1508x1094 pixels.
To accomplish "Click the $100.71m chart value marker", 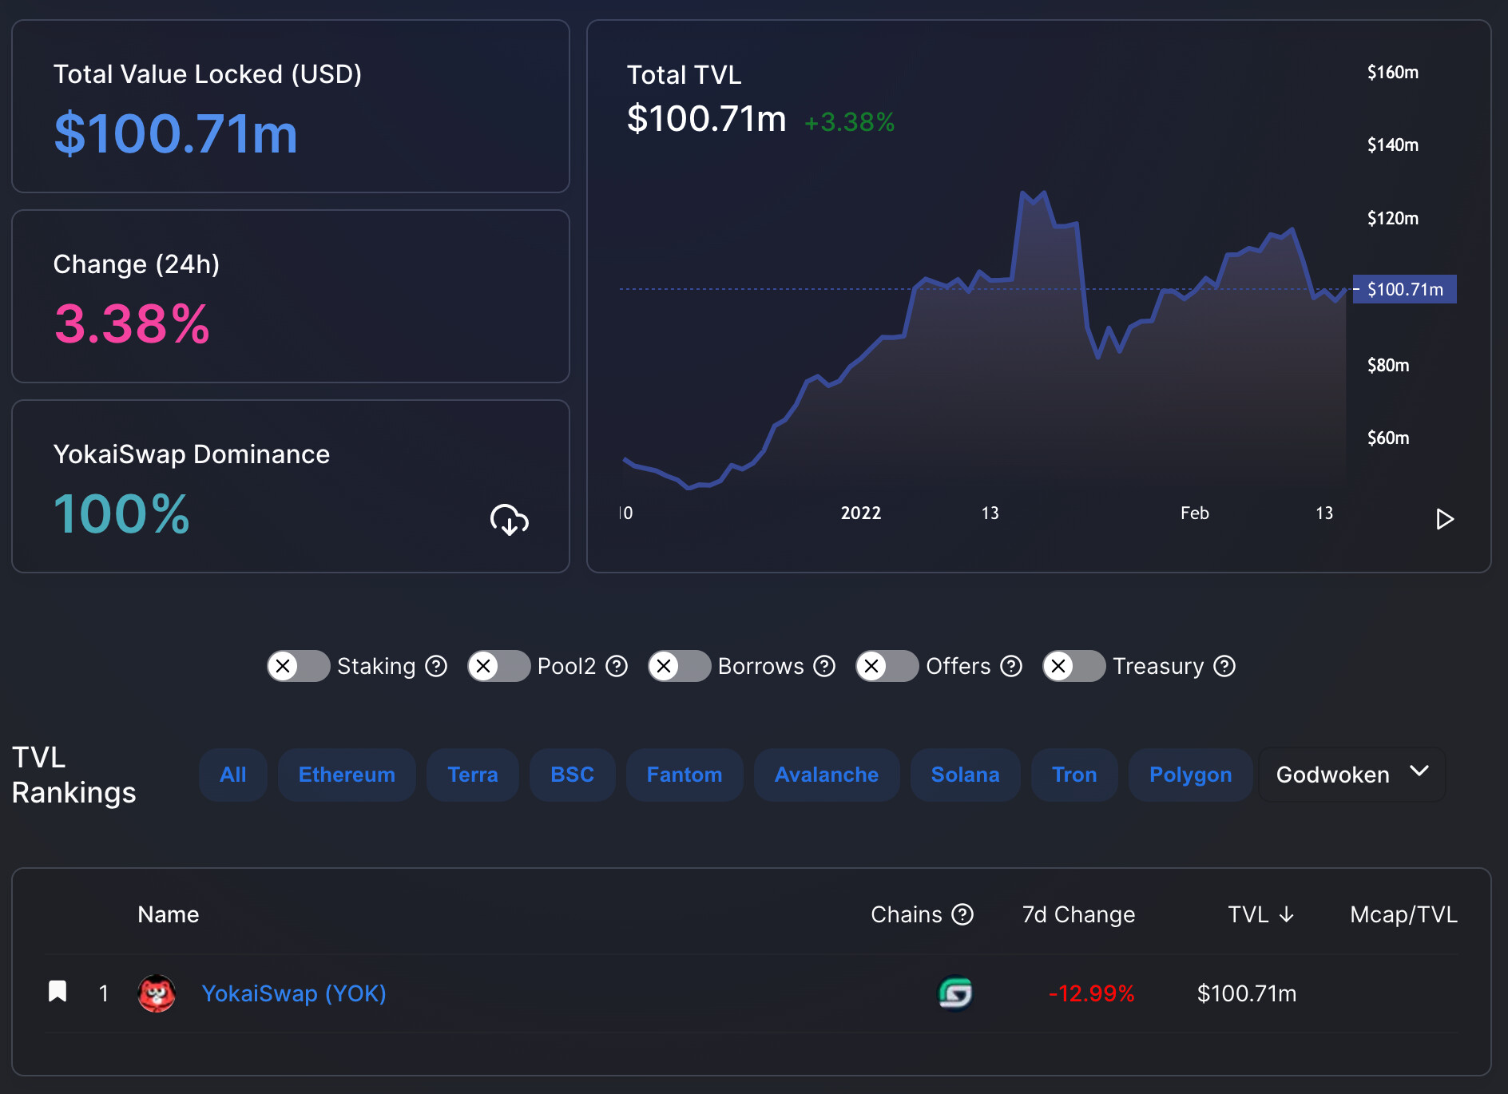I will point(1404,289).
